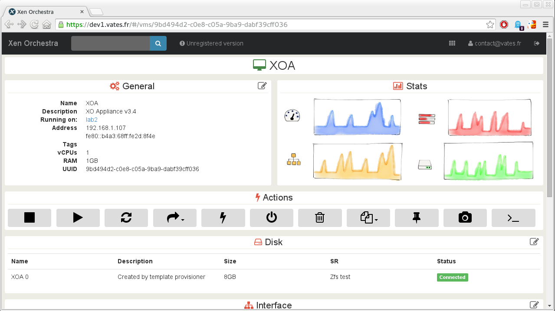The width and height of the screenshot is (555, 311).
Task: Force shutdown with the power icon button
Action: tap(272, 218)
